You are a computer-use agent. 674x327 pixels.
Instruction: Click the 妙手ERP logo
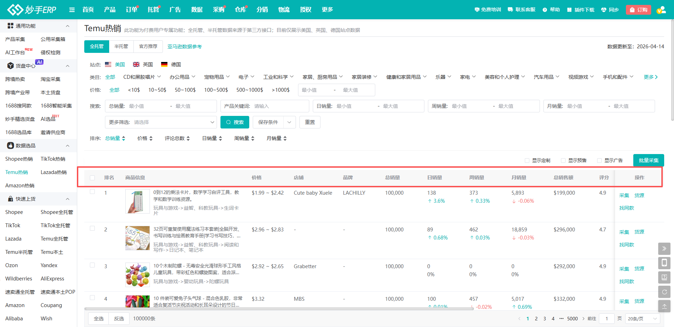32,9
